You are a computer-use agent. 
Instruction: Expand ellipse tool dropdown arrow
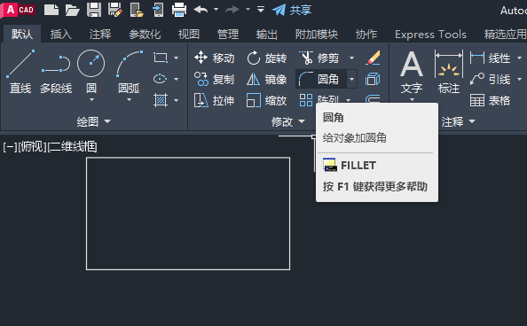177,79
